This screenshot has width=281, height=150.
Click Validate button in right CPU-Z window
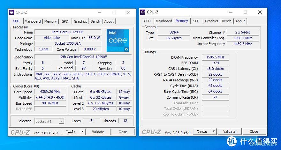coord(229,131)
